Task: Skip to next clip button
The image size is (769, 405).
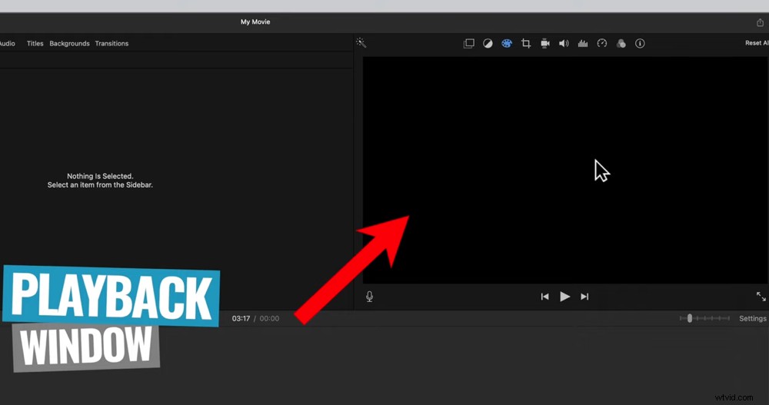Action: pyautogui.click(x=584, y=296)
